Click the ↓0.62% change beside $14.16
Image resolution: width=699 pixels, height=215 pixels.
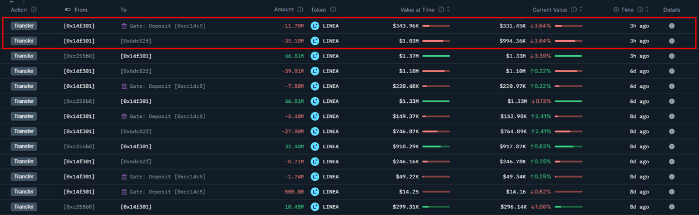[x=541, y=192]
